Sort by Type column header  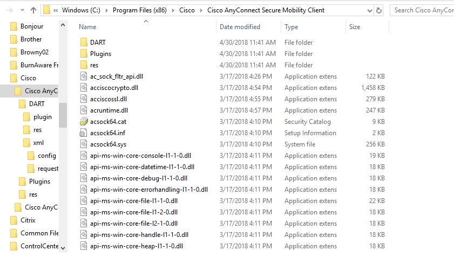tap(291, 27)
